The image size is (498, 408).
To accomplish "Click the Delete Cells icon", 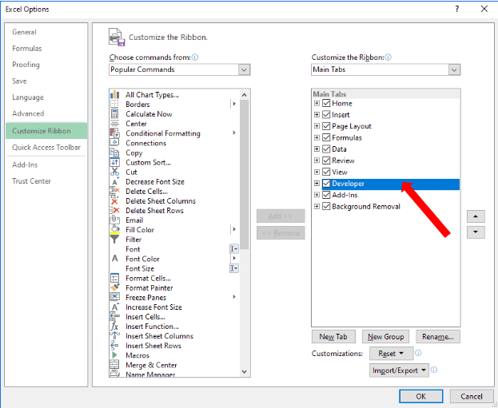I will [114, 191].
